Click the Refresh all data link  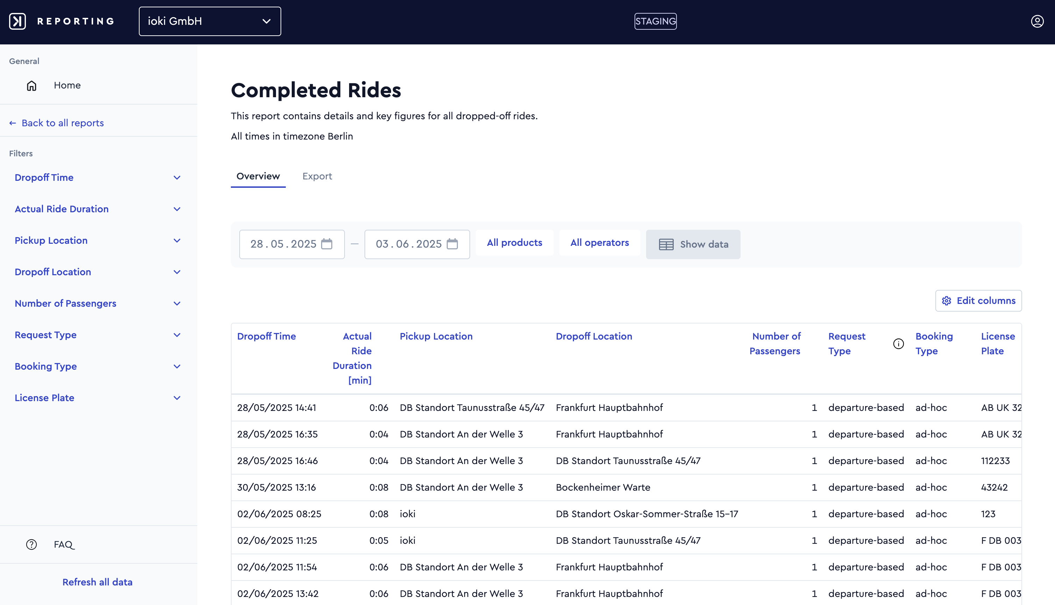tap(97, 582)
